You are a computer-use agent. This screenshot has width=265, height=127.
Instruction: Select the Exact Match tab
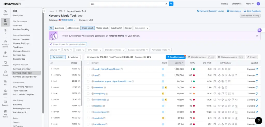pyautogui.click(x=116, y=28)
